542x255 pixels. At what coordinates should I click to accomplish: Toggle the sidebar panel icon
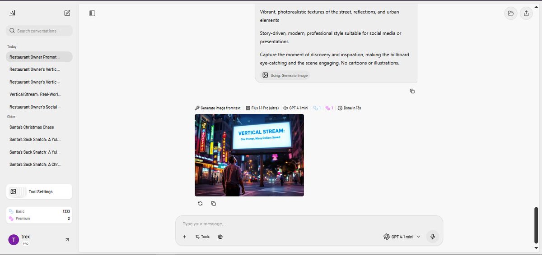point(92,13)
